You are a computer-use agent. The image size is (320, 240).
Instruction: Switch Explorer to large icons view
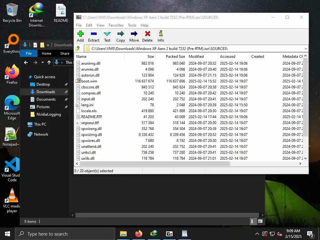260,221
